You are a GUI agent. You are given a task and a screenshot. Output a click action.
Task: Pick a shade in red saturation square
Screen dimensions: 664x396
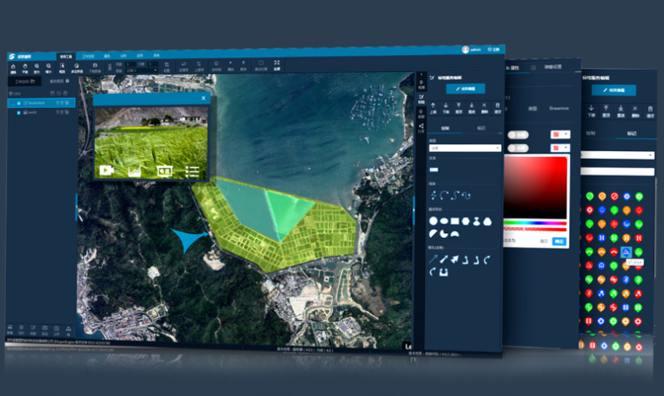click(x=536, y=187)
